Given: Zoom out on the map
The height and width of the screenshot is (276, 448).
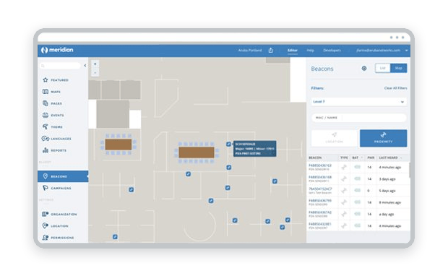Looking at the screenshot, I should point(95,72).
